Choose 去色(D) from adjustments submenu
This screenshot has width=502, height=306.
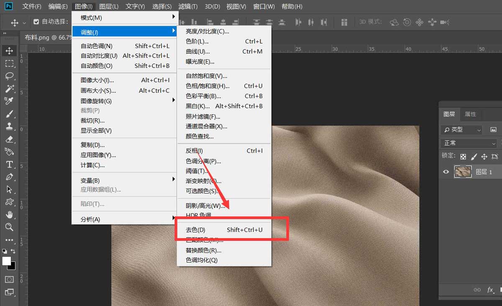coord(224,229)
